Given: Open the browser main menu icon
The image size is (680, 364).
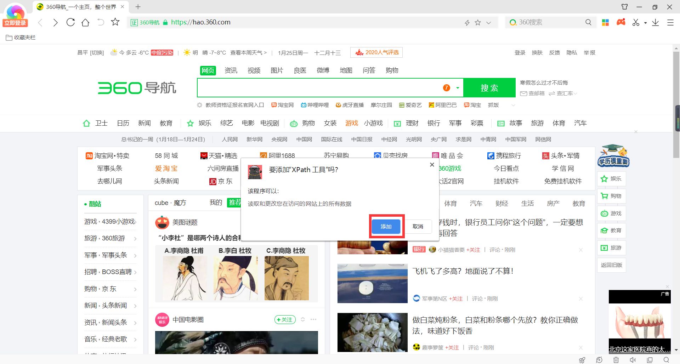Looking at the screenshot, I should coord(670,22).
